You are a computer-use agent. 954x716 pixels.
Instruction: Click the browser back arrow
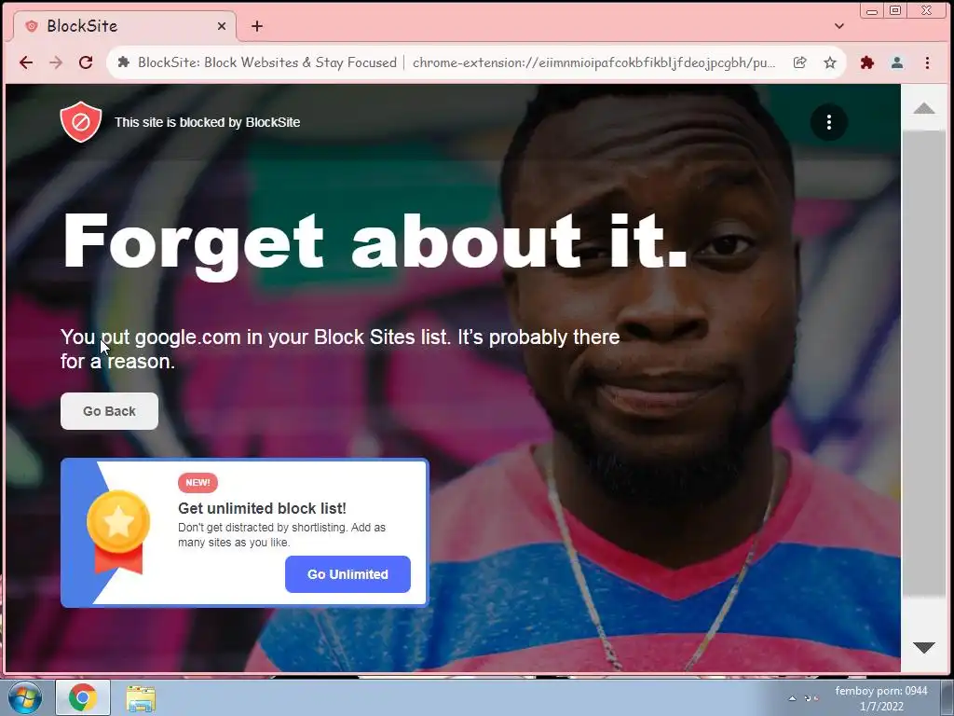[25, 62]
